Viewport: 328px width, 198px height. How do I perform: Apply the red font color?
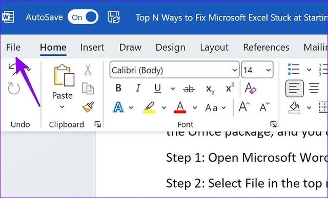coord(180,107)
